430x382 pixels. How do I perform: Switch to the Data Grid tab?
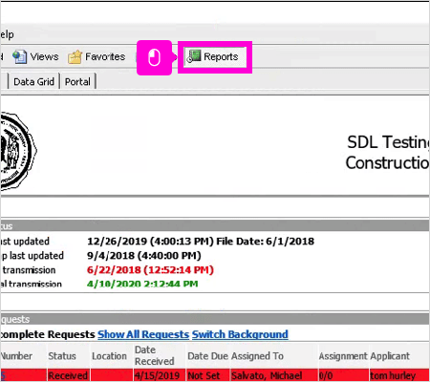(x=33, y=81)
